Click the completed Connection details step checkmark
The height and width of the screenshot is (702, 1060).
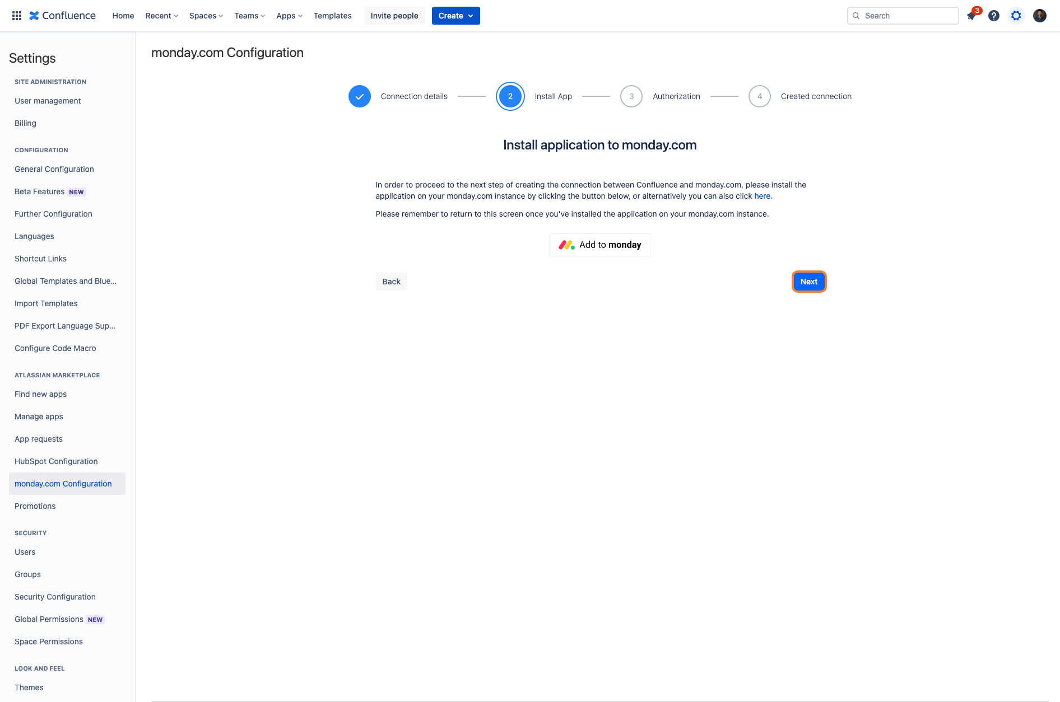click(360, 96)
